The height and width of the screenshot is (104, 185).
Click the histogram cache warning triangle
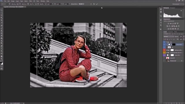pyautogui.click(x=181, y=10)
